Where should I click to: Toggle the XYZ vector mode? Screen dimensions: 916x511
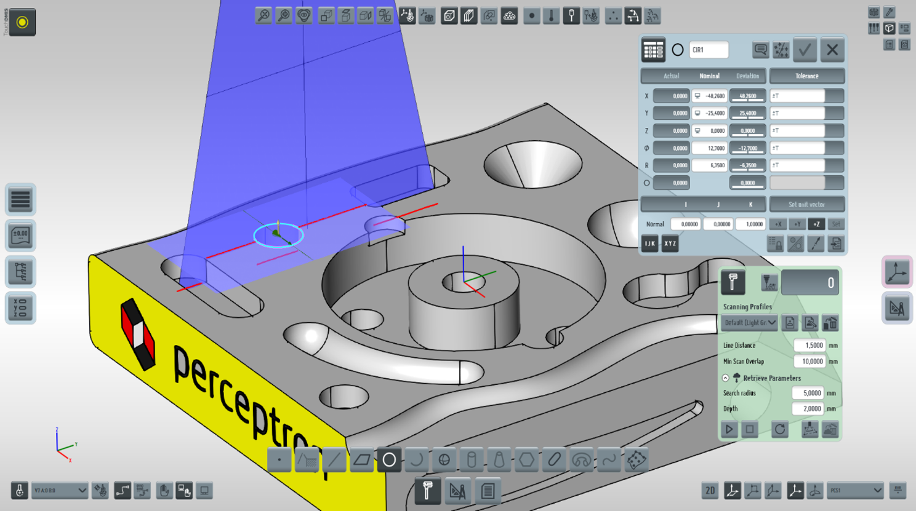click(670, 244)
